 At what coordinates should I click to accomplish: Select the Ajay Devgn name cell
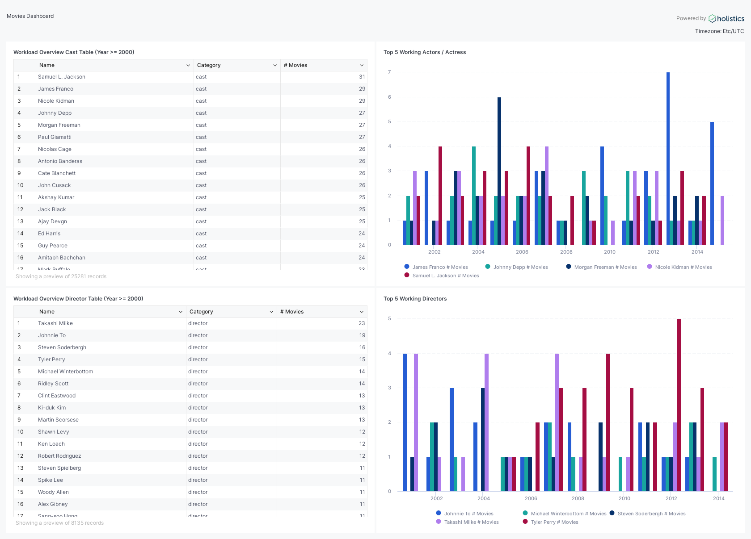114,221
